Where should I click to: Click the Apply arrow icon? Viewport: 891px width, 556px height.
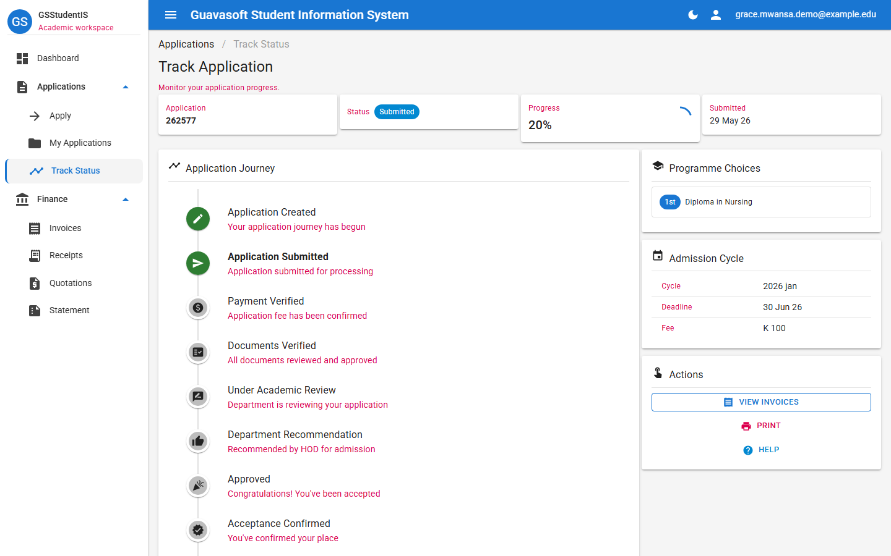35,116
